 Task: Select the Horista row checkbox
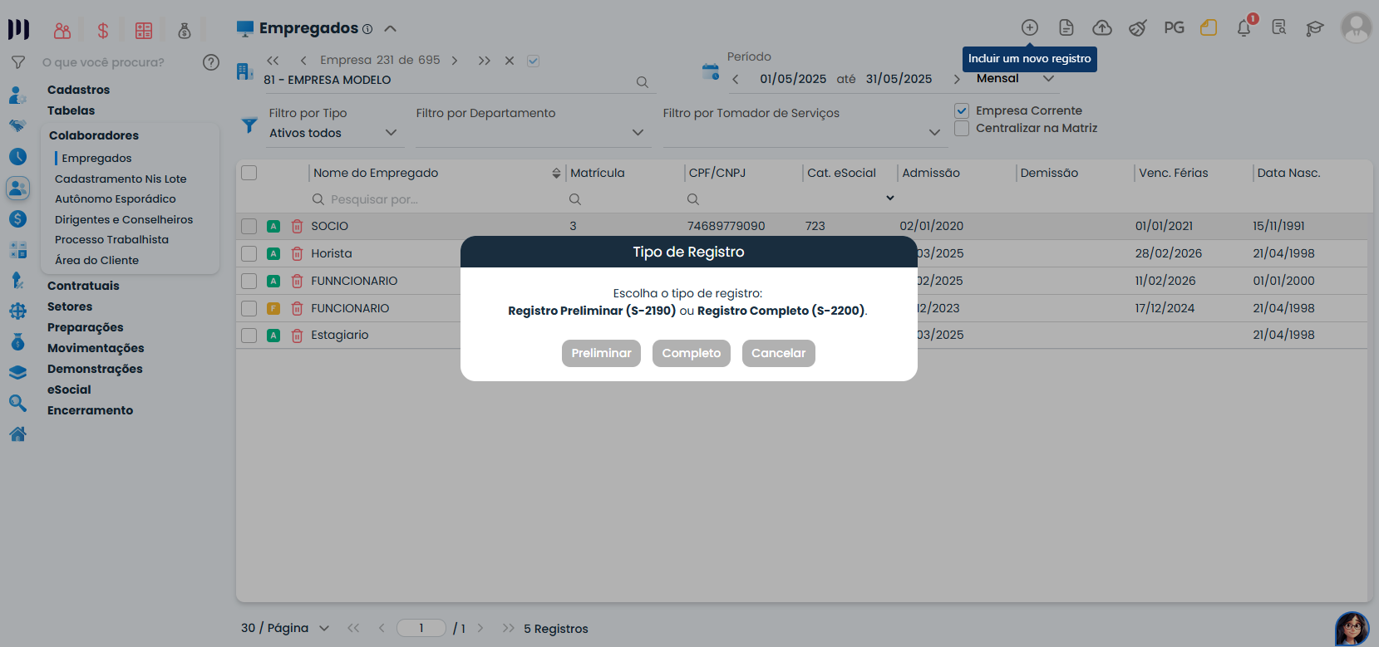click(249, 253)
